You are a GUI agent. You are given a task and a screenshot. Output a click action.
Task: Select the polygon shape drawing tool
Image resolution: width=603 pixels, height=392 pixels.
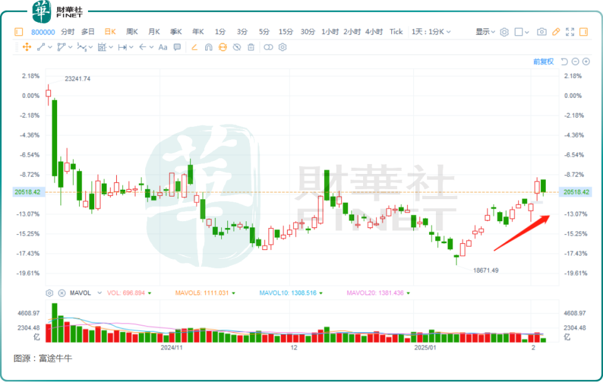pos(61,47)
